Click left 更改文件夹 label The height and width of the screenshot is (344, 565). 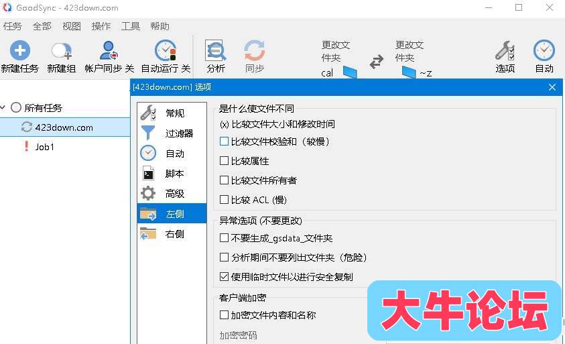[x=336, y=51]
